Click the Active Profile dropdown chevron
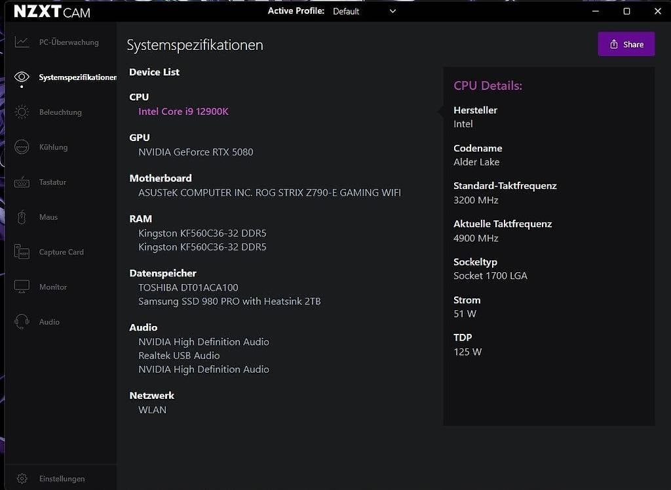The image size is (671, 490). point(393,11)
